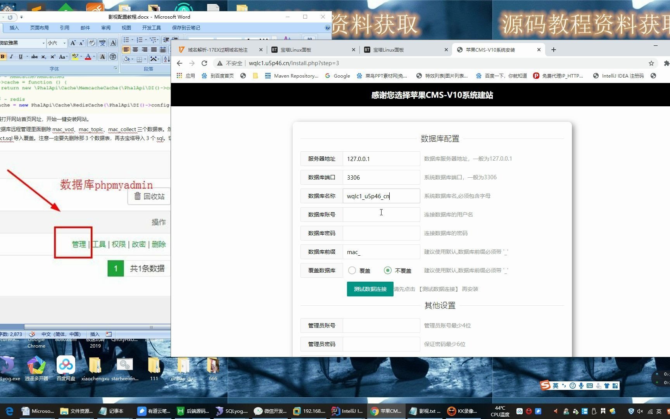Open the 应用 apps shortcut
This screenshot has width=670, height=419.
pos(186,76)
